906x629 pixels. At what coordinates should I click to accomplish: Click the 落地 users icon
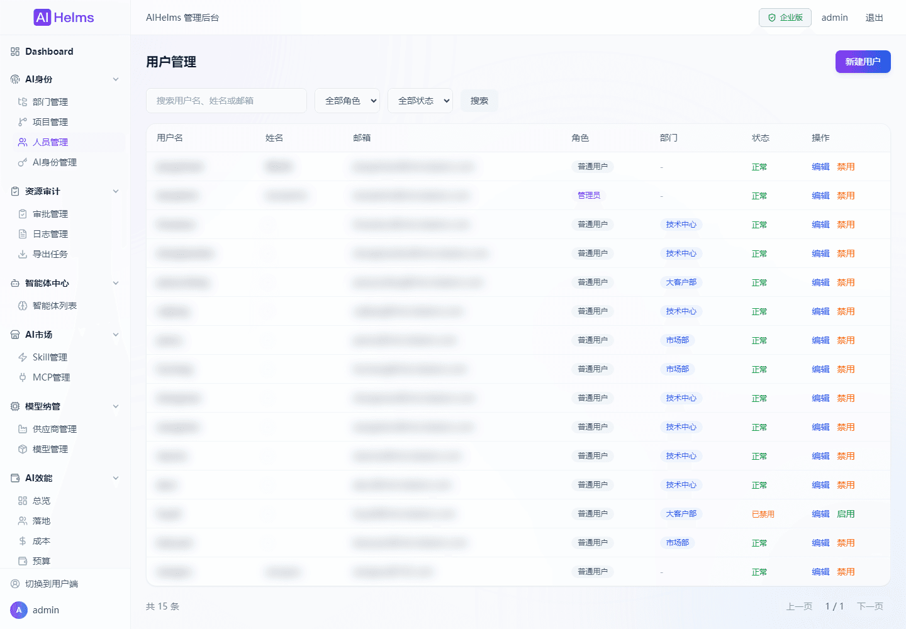click(x=23, y=521)
